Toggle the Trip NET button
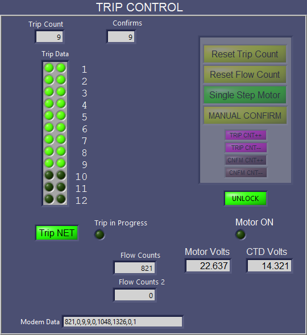This screenshot has height=335, width=307. (57, 233)
